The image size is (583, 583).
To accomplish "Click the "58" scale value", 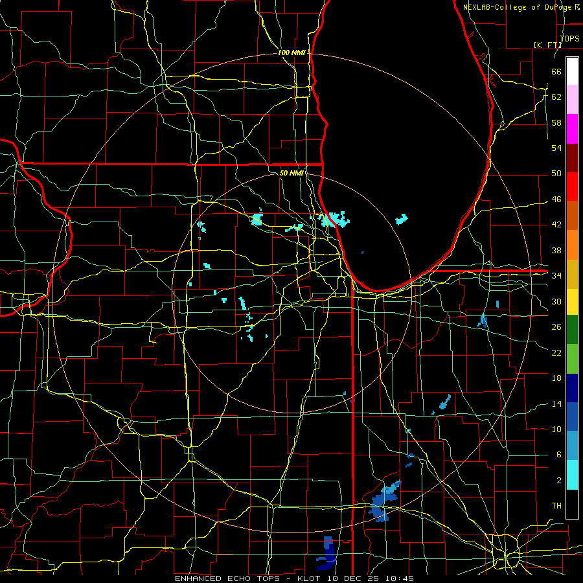I will click(x=556, y=122).
